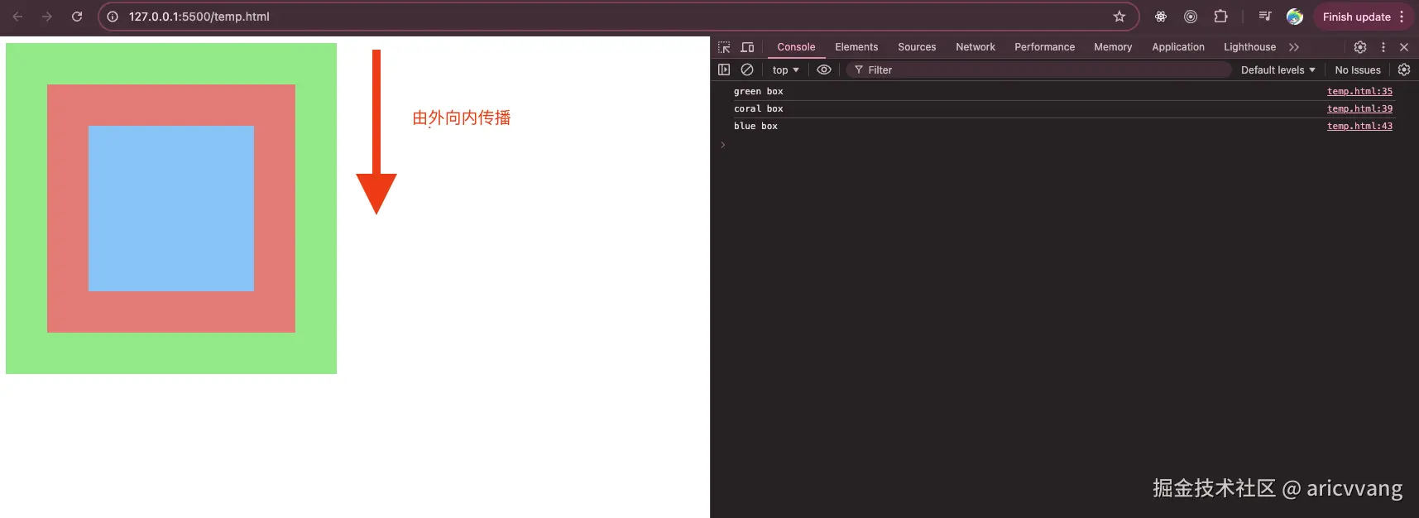The width and height of the screenshot is (1419, 518).
Task: Open the Performance tab
Action: click(x=1045, y=47)
